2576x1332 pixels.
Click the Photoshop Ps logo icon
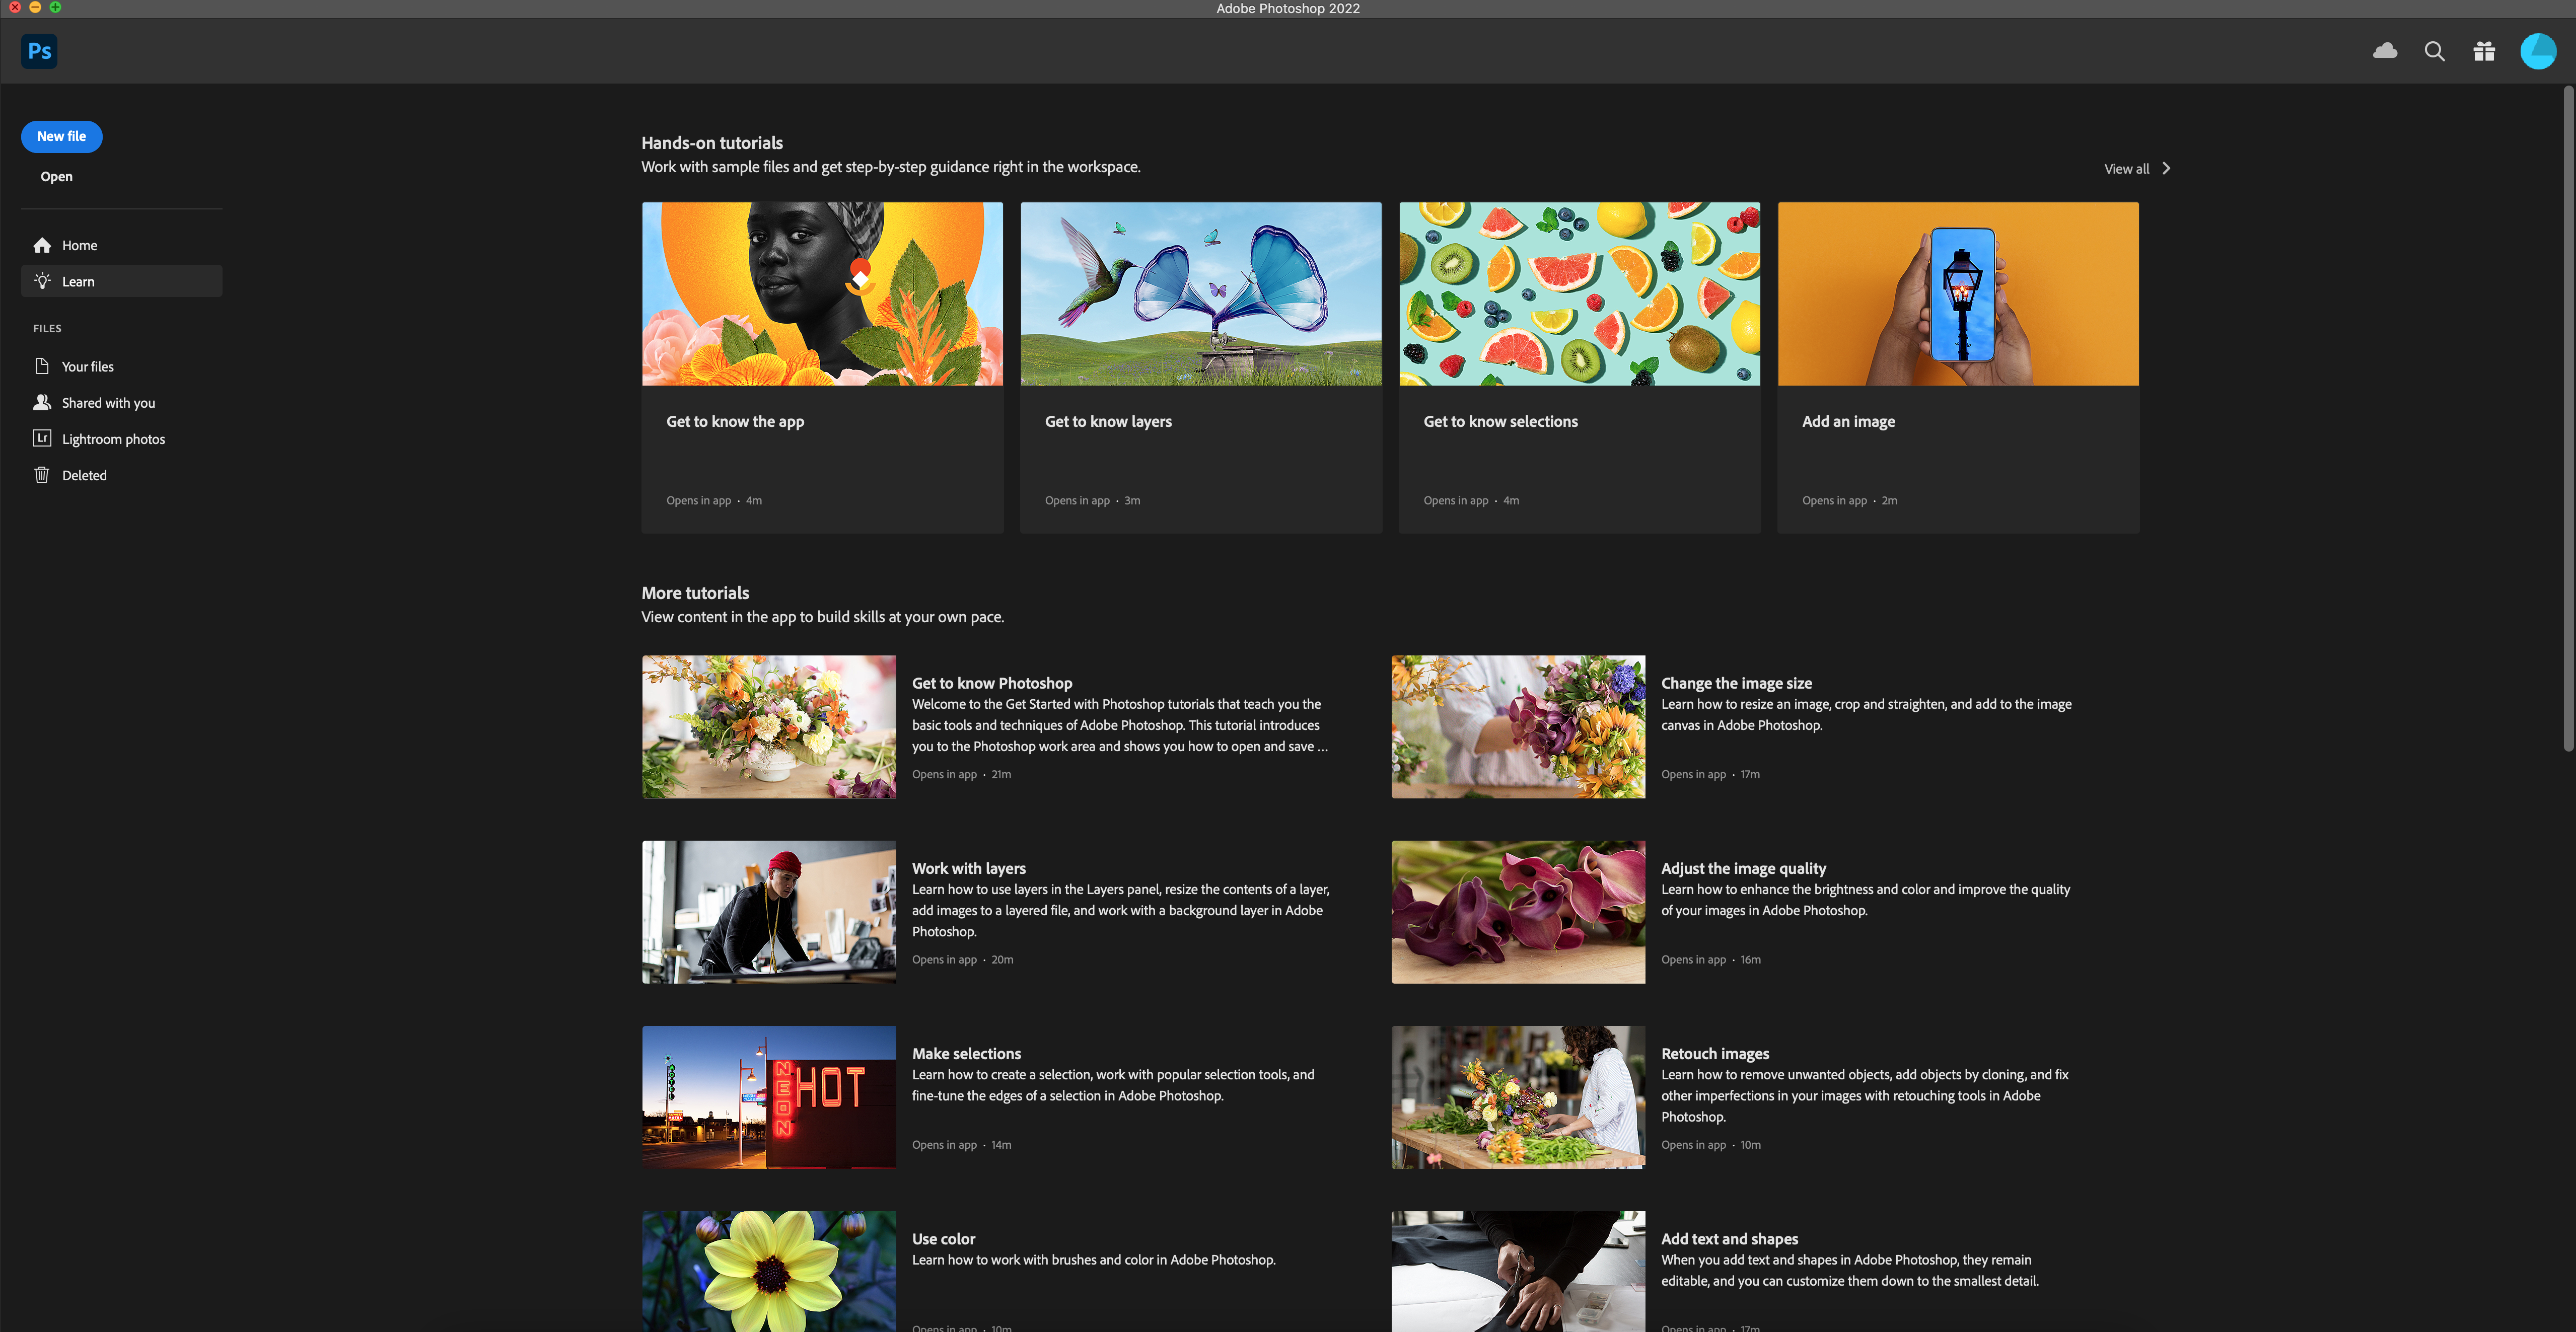(x=39, y=51)
